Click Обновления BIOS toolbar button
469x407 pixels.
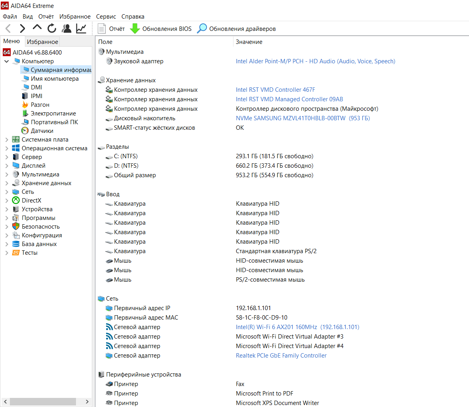(x=161, y=29)
